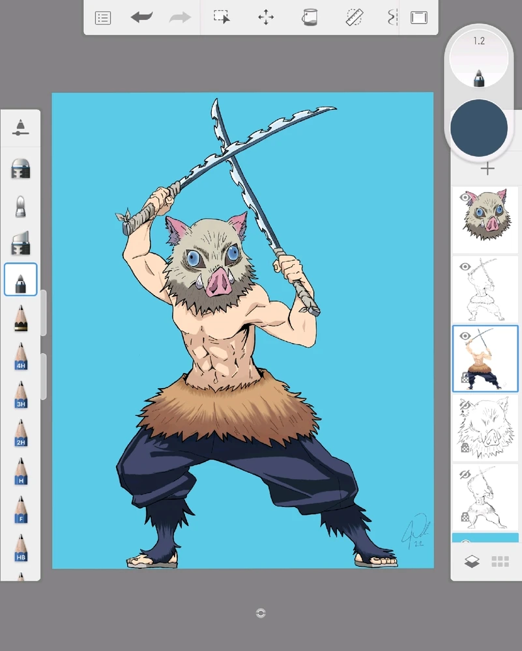Open the brush size puck showing 1.2
The height and width of the screenshot is (651, 522).
(479, 58)
